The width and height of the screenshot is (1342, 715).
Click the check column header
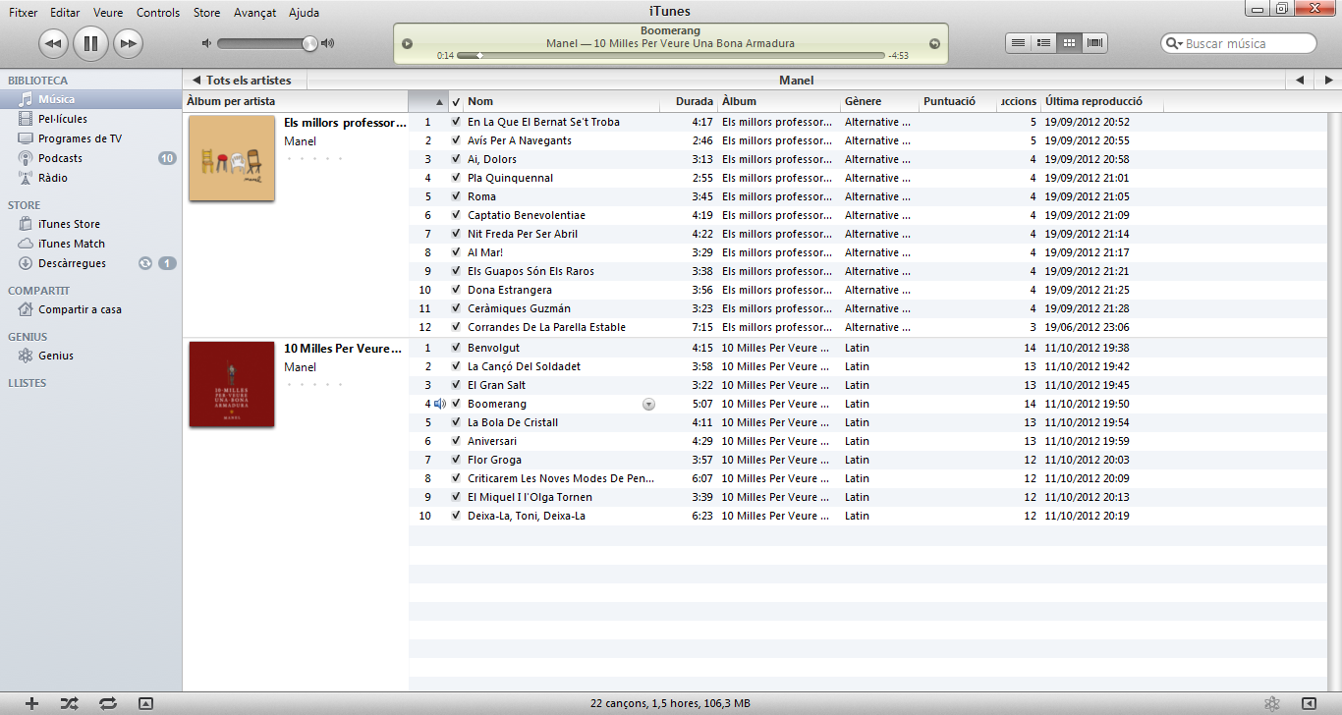[x=456, y=101]
